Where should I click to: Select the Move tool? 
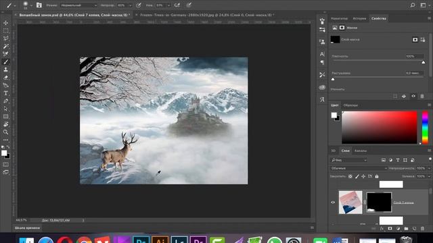(5, 23)
